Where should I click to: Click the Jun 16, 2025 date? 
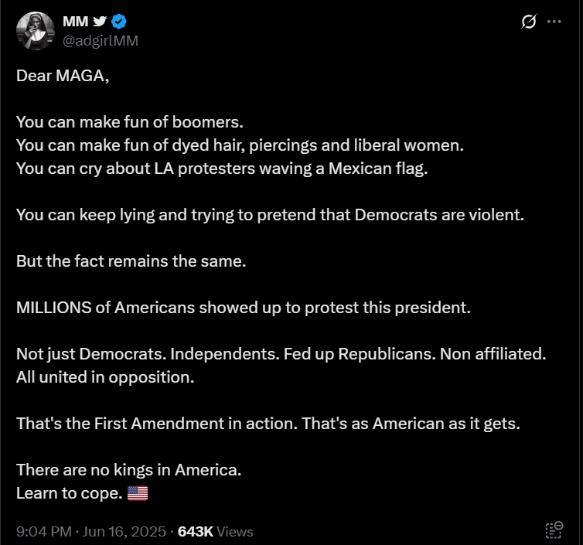pos(124,532)
